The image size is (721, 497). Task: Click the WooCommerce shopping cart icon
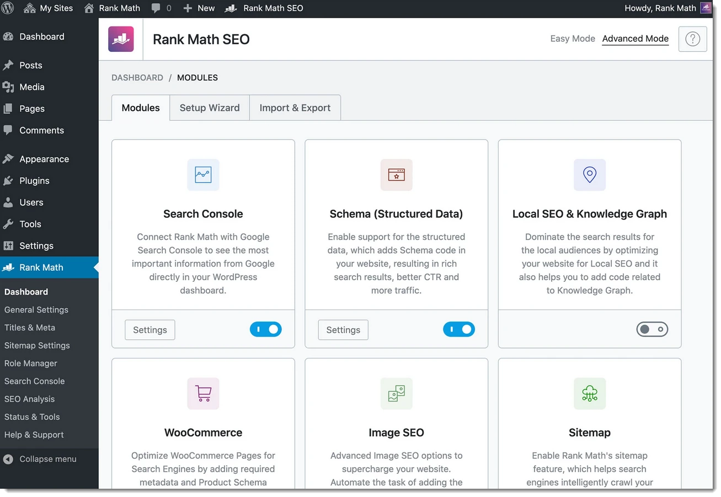(203, 393)
